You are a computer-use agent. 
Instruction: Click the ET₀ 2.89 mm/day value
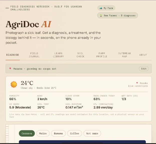(x=103, y=107)
